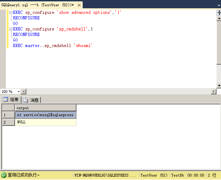The height and width of the screenshot is (180, 221).
Task: Switch to the 结果 results tab
Action: pyautogui.click(x=11, y=100)
